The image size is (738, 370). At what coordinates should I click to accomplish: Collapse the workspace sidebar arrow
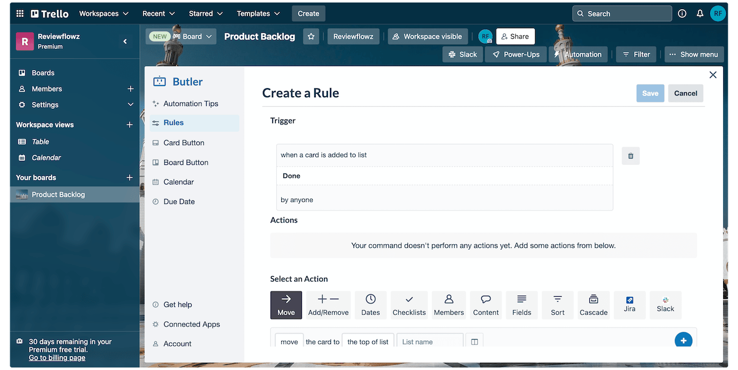coord(125,42)
